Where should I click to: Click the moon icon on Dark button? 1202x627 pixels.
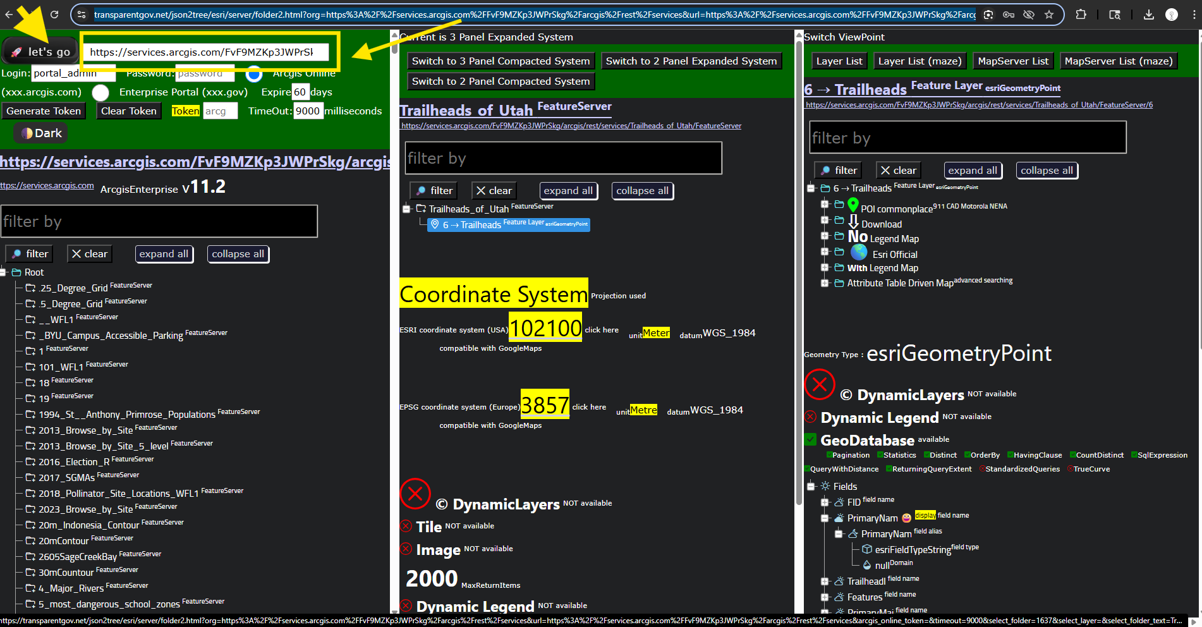tap(27, 133)
